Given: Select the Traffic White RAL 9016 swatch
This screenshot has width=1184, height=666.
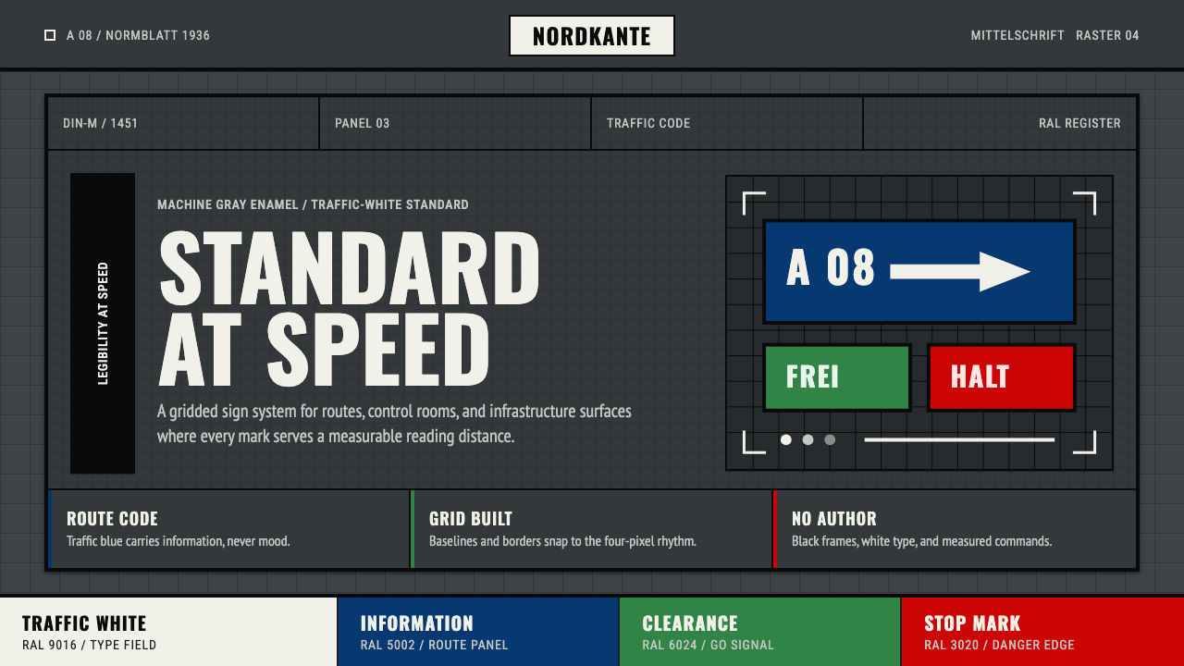Looking at the screenshot, I should coord(168,632).
